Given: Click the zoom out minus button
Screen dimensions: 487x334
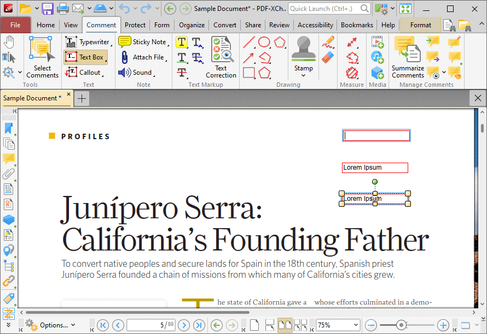Looking at the screenshot, I should tap(371, 325).
